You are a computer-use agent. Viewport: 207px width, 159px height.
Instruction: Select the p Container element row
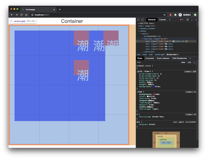(152, 36)
